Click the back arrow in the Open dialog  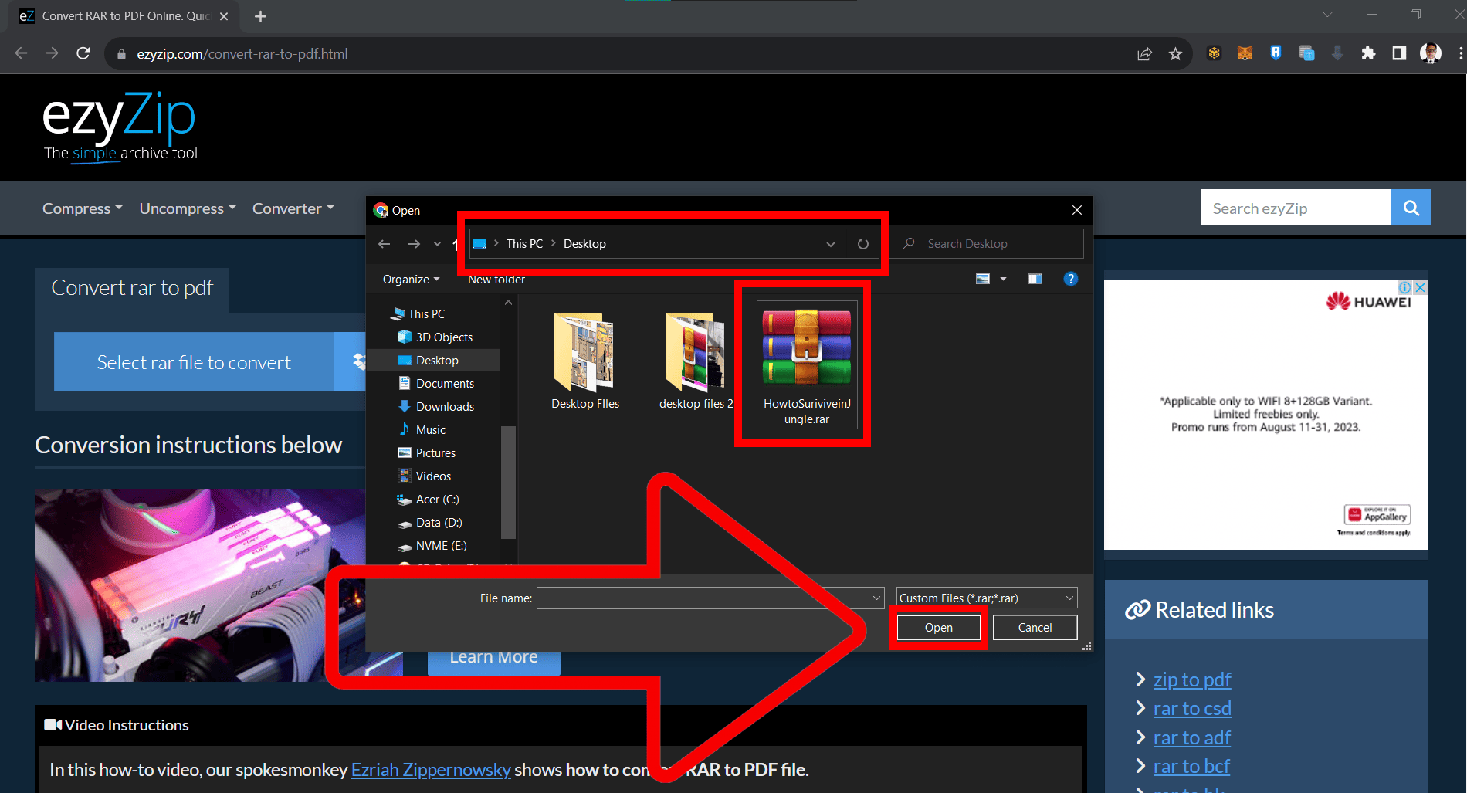tap(384, 243)
